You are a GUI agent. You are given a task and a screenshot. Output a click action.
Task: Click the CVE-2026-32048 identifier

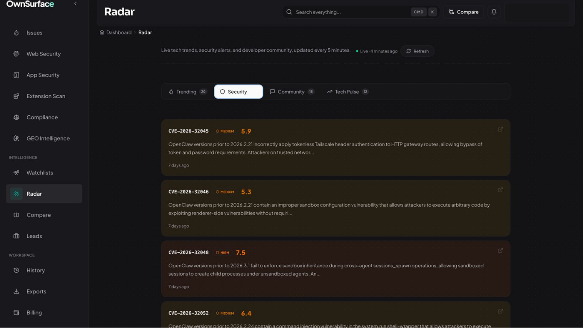189,252
